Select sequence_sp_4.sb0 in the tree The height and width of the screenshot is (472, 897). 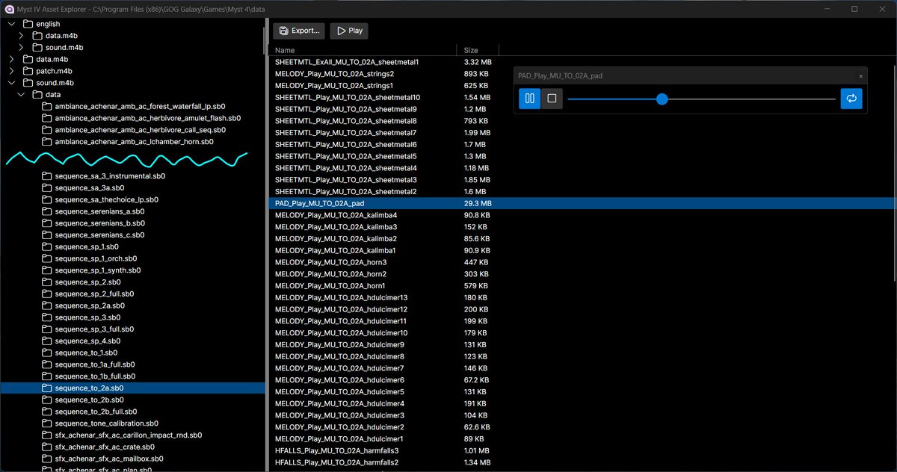87,341
